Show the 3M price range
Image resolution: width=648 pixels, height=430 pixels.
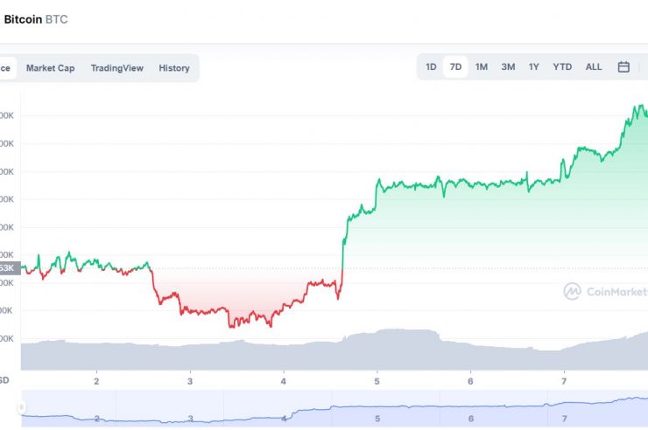508,67
